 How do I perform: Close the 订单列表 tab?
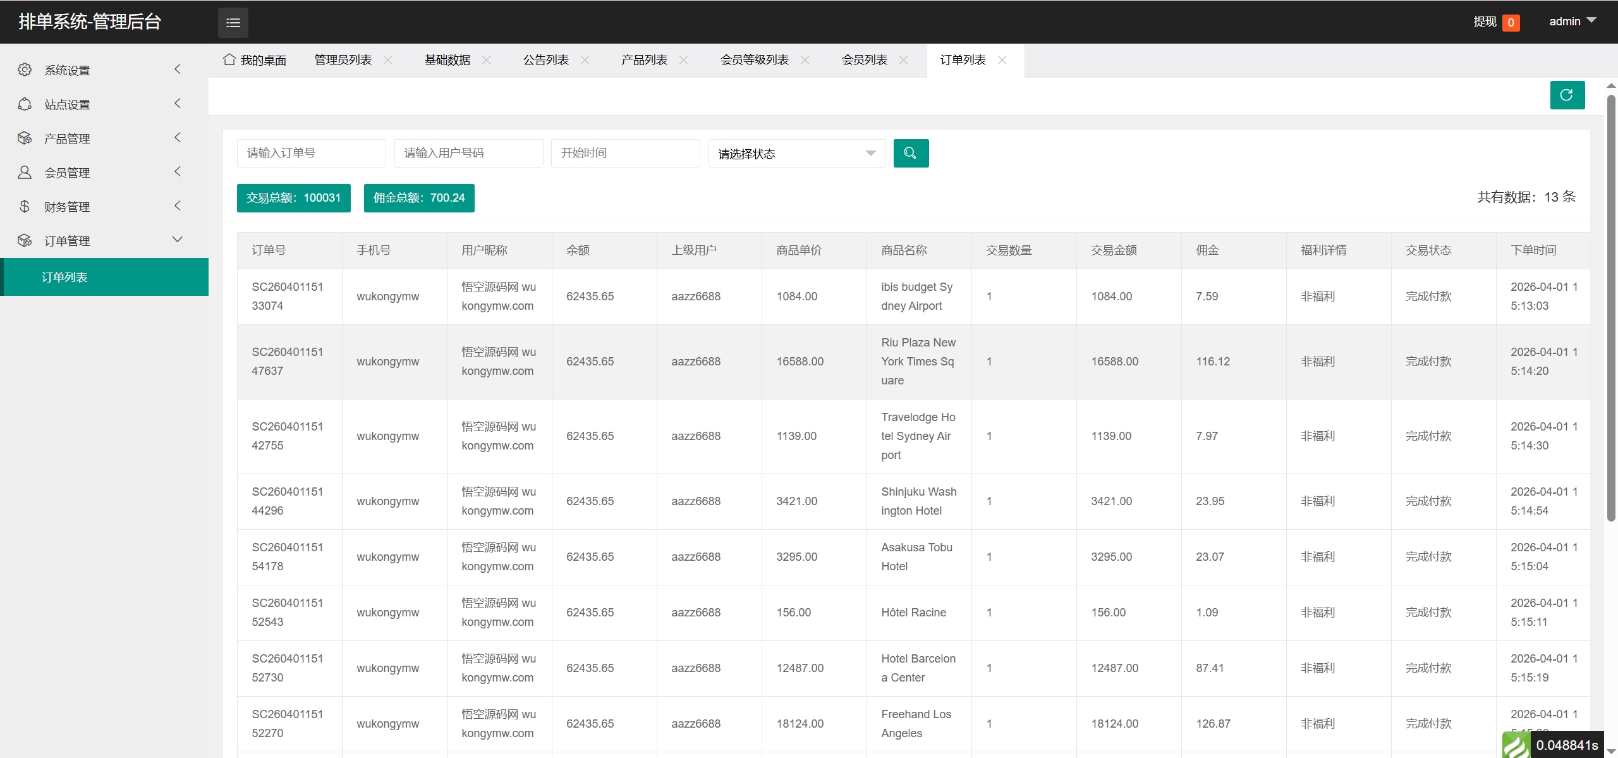click(1002, 60)
